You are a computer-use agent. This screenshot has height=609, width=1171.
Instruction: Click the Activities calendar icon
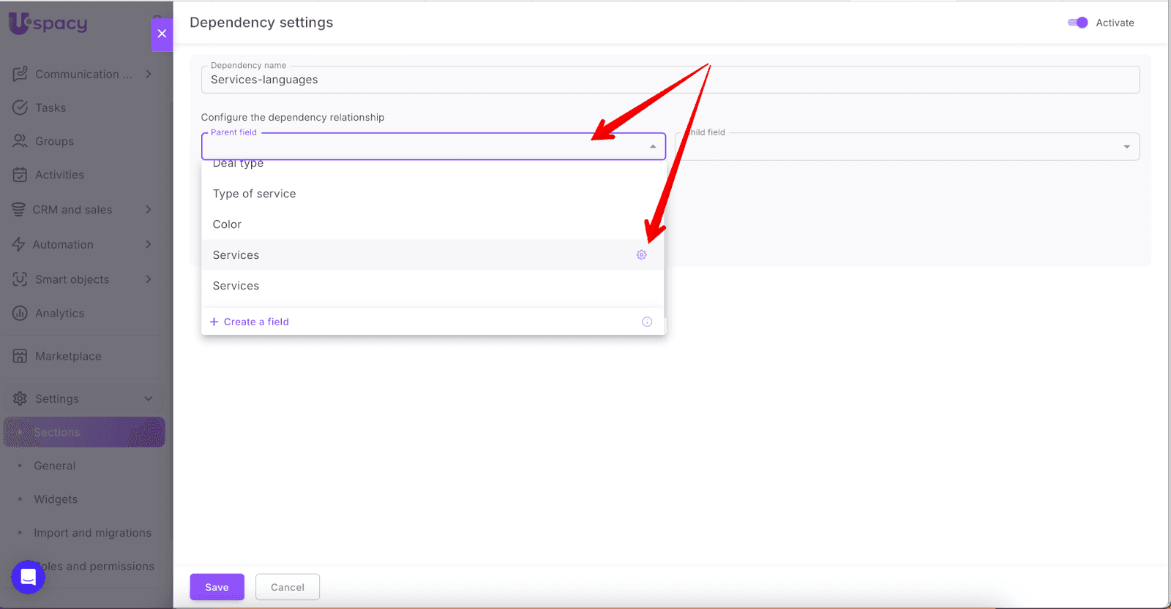click(x=20, y=175)
